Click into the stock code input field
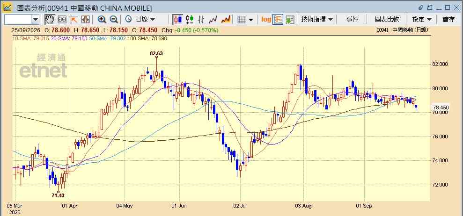 (x=18, y=20)
